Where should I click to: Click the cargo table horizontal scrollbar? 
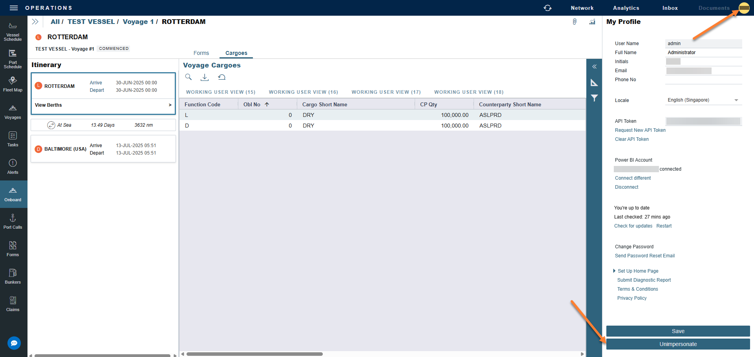(254, 354)
